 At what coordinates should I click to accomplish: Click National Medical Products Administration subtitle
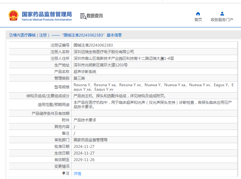[x=47, y=20]
